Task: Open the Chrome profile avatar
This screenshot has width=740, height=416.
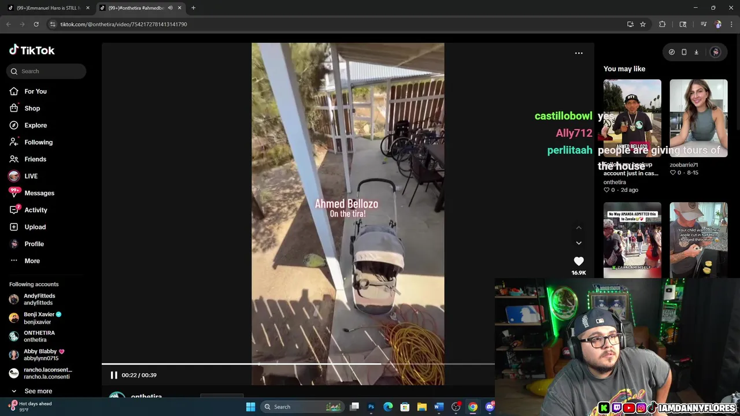Action: pos(718,24)
